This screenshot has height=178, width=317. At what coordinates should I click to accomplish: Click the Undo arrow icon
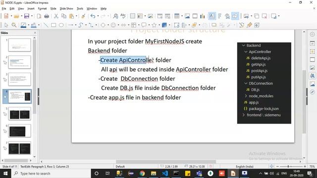(93, 16)
